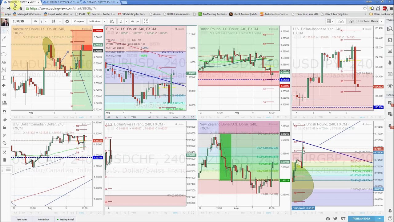The height and width of the screenshot is (222, 394).
Task: Toggle ext session under the EURUSD chart
Action: 149,117
